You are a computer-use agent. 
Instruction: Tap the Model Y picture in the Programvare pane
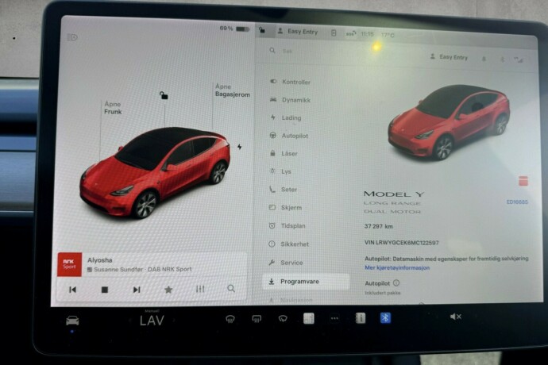pos(449,122)
